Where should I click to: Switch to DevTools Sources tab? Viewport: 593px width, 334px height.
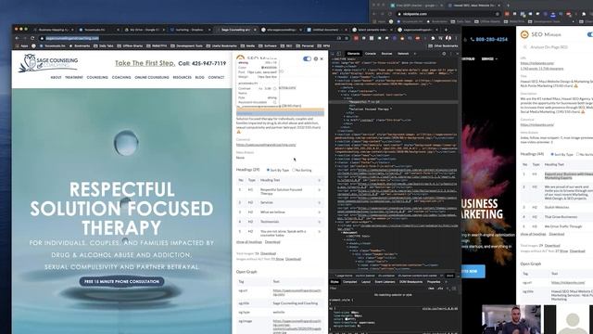(386, 54)
